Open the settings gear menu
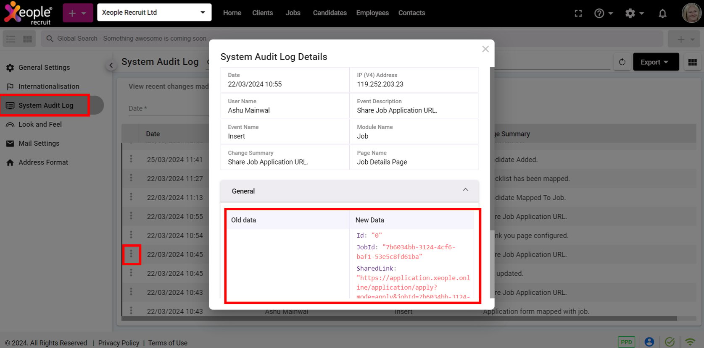 [x=634, y=13]
